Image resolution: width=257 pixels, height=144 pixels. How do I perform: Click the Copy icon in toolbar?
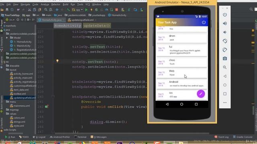(x=35, y=10)
